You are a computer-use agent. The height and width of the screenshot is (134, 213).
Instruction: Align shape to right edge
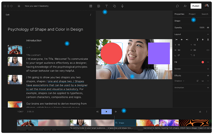[x=187, y=39]
